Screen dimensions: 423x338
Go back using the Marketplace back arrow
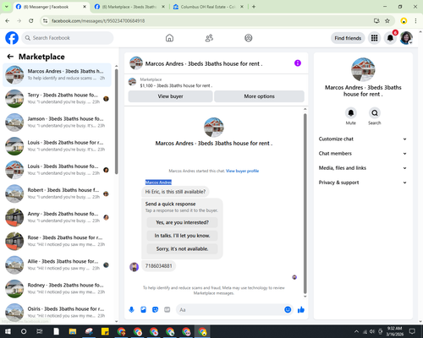[x=10, y=57]
